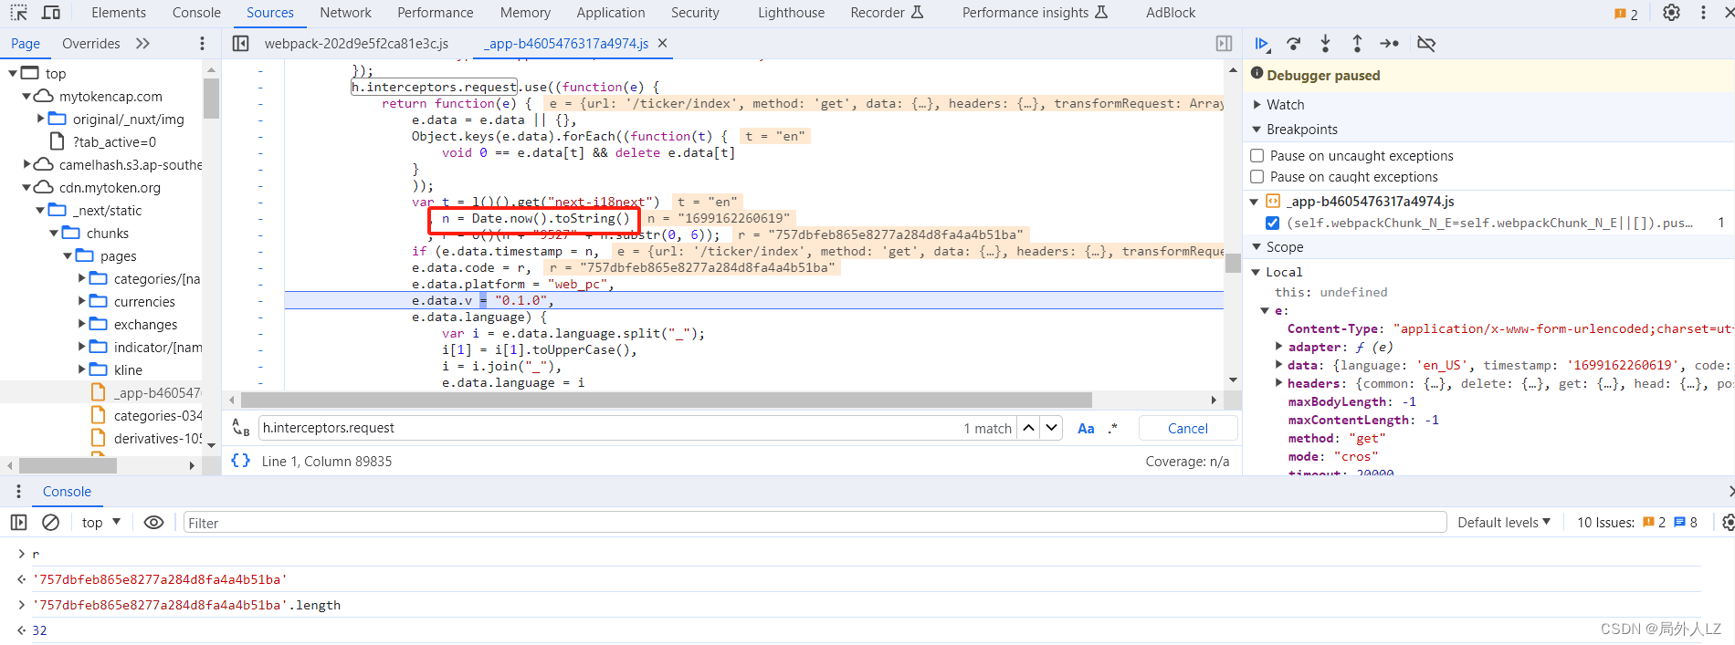Screen dimensions: 1735x645
Task: Open the navigator pane more options menu
Action: (x=202, y=44)
